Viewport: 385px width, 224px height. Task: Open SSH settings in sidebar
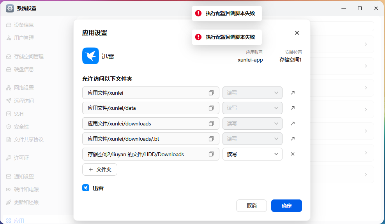(x=15, y=114)
